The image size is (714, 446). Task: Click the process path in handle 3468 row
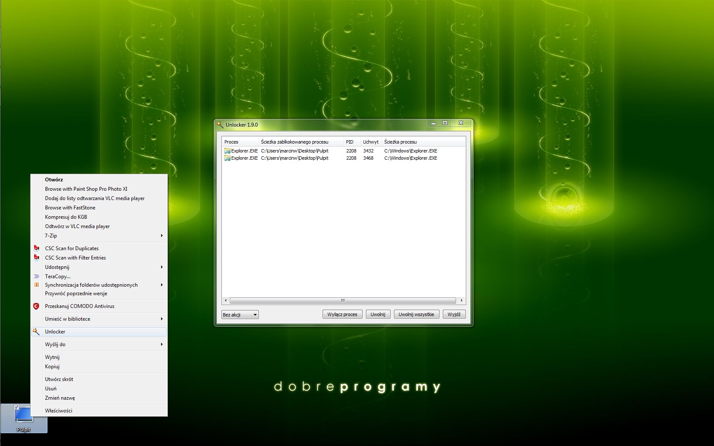(411, 158)
